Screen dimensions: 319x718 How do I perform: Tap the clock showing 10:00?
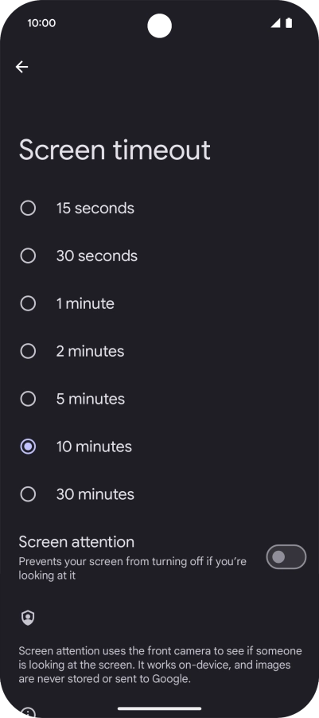(x=41, y=23)
